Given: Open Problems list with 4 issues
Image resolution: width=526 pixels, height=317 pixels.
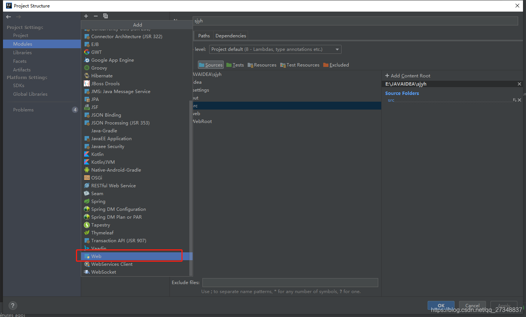Looking at the screenshot, I should (42, 110).
